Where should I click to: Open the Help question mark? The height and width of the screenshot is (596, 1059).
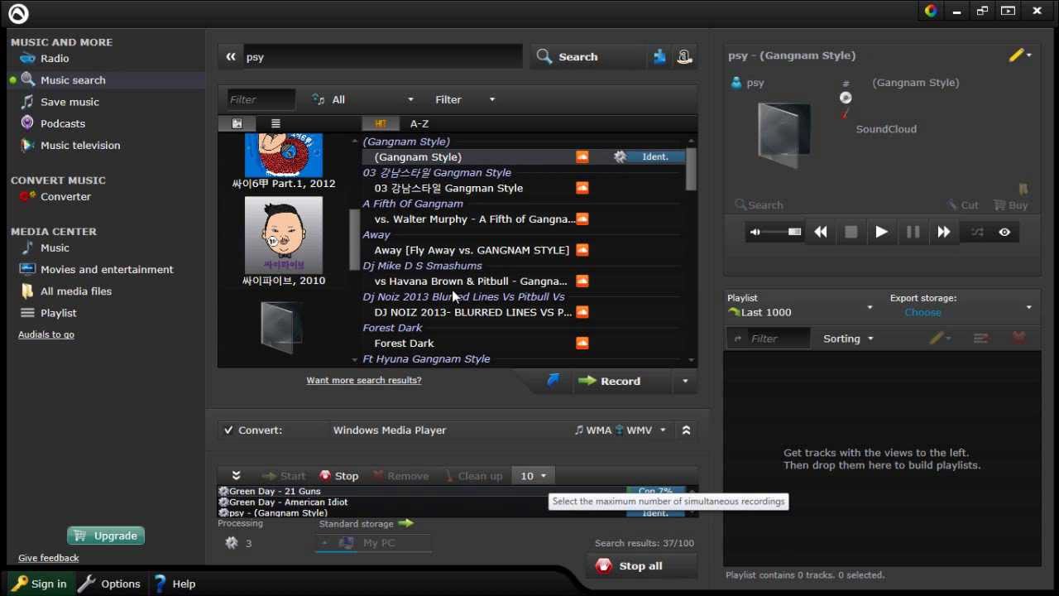coord(175,584)
